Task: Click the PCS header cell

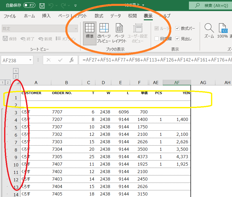Action: (156, 93)
